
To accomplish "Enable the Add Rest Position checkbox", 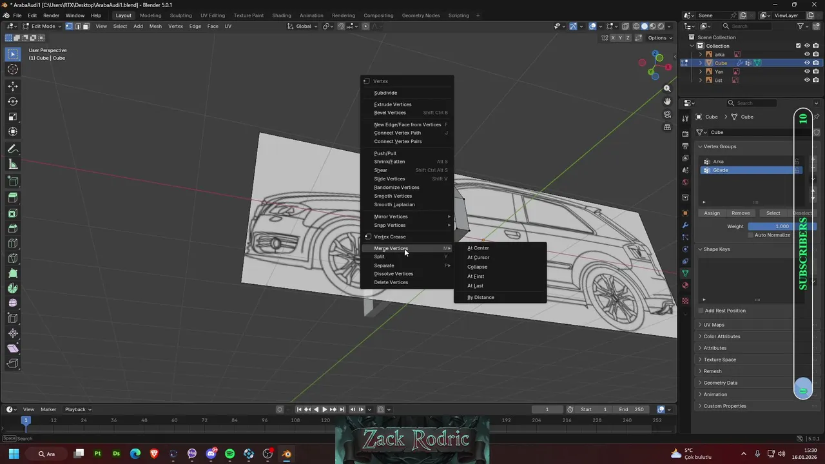I will click(701, 311).
